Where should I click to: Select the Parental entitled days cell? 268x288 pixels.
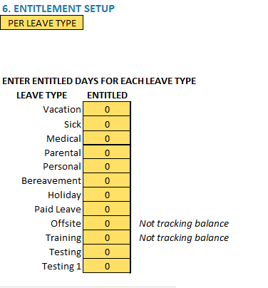(107, 152)
